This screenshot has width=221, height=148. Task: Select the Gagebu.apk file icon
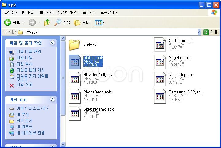(x=160, y=62)
